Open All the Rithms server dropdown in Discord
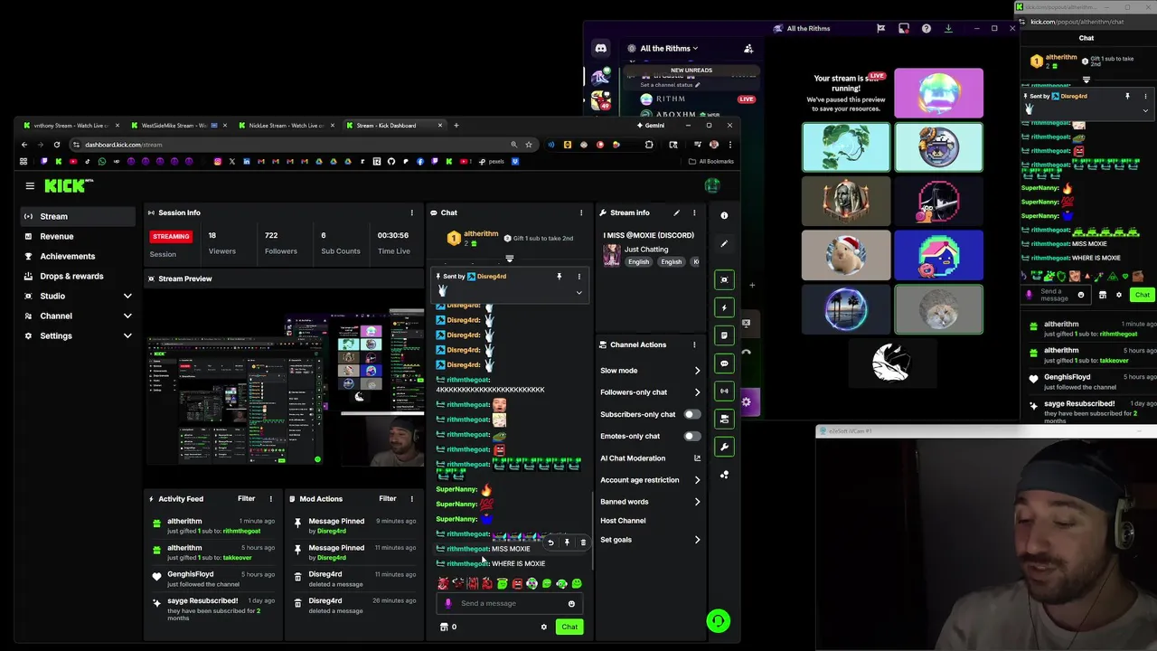 coord(669,49)
